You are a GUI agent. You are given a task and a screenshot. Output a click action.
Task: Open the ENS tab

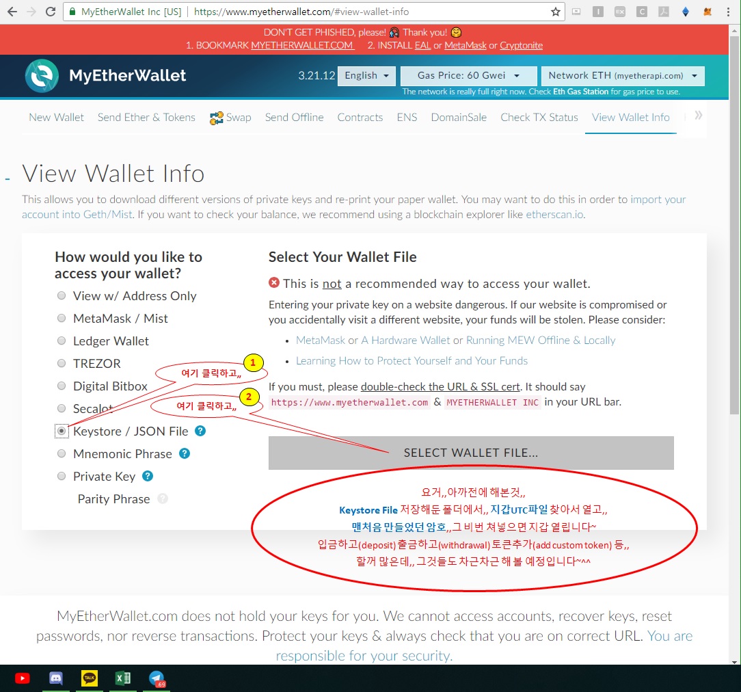407,117
